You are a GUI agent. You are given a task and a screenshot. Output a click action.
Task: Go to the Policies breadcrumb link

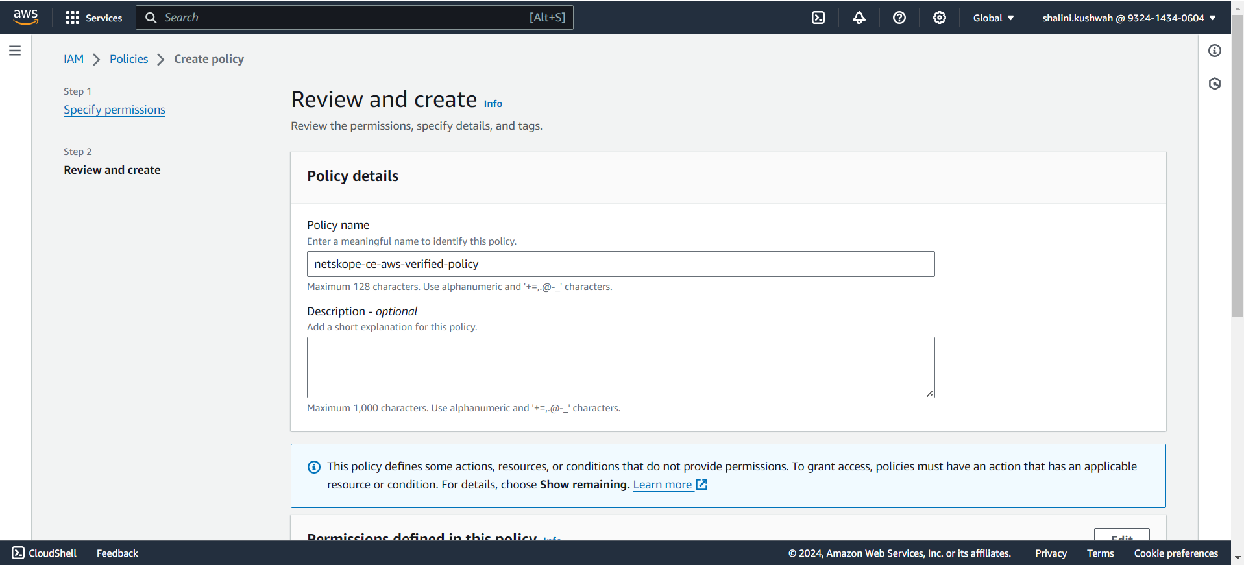pos(128,59)
